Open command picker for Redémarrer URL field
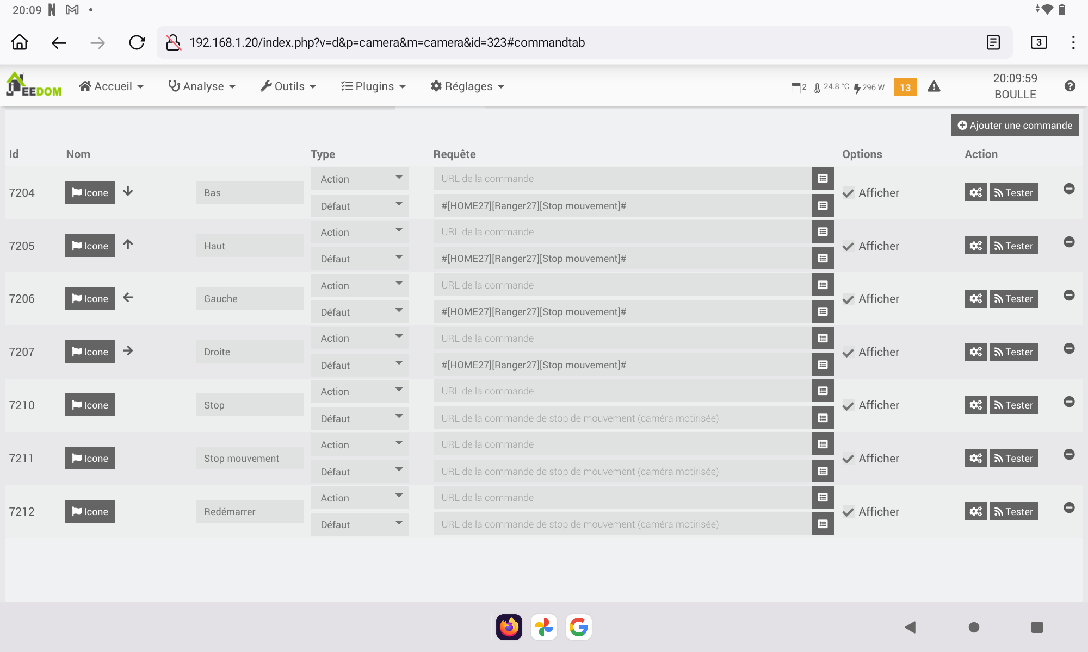 [823, 497]
